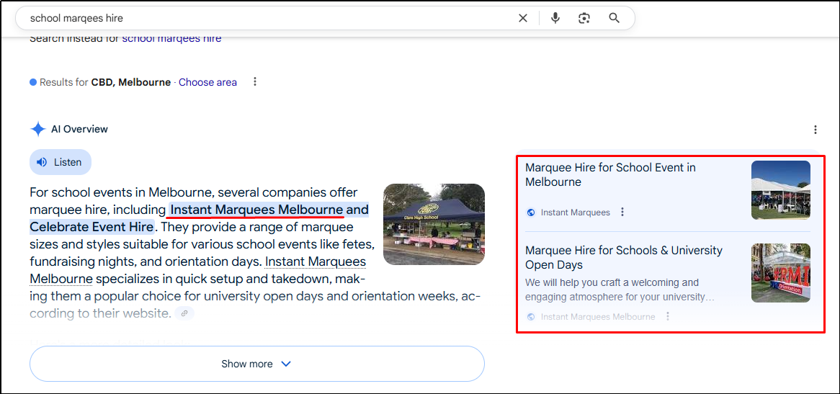Open AI Overview three-dot options menu
Viewport: 840px width, 394px height.
coord(815,130)
